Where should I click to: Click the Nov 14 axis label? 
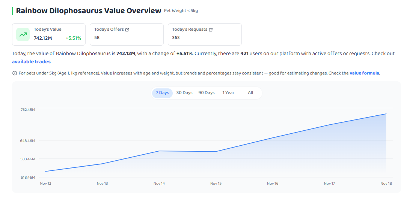(159, 184)
